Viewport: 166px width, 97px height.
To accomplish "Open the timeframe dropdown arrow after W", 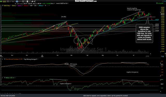I will 21,2.
